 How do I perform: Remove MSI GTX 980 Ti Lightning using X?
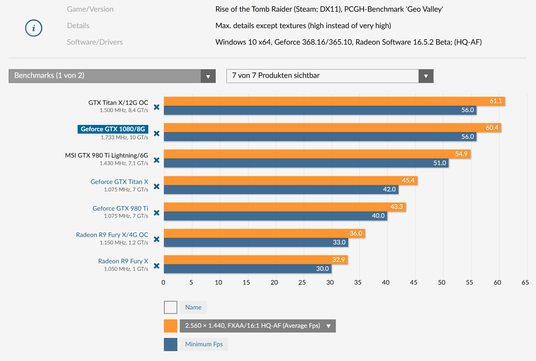click(156, 160)
